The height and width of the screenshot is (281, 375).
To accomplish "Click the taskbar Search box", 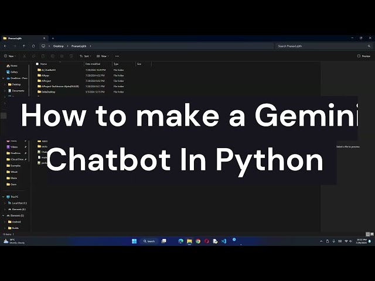I will pyautogui.click(x=149, y=241).
